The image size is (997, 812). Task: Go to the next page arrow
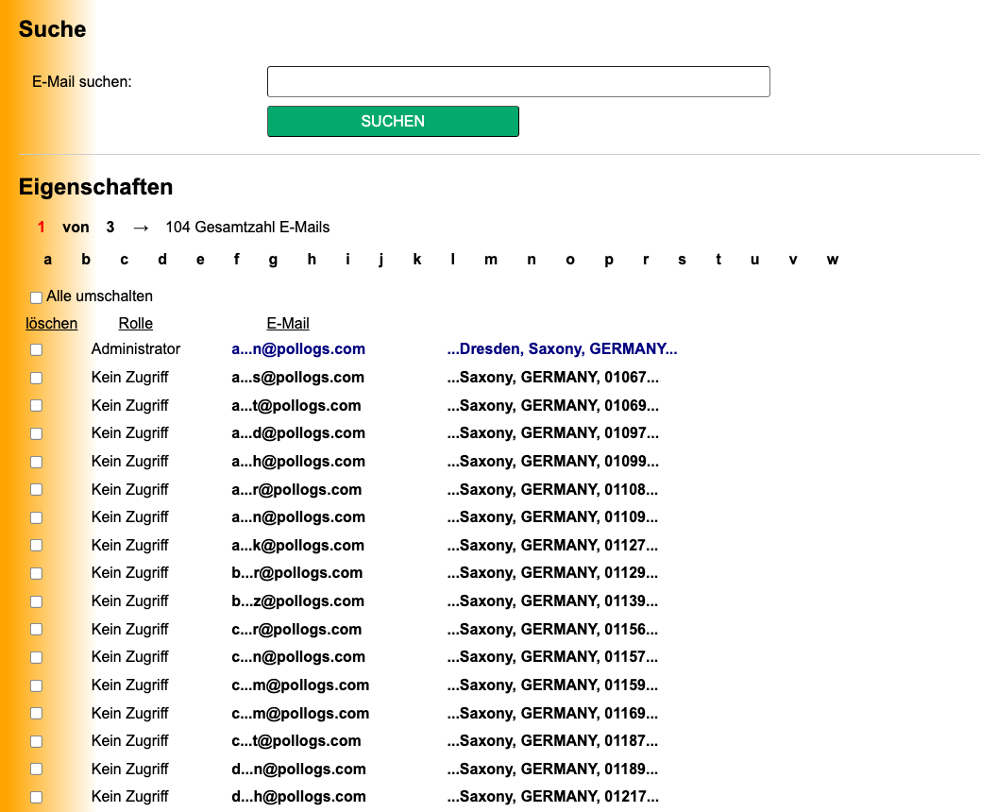point(141,228)
